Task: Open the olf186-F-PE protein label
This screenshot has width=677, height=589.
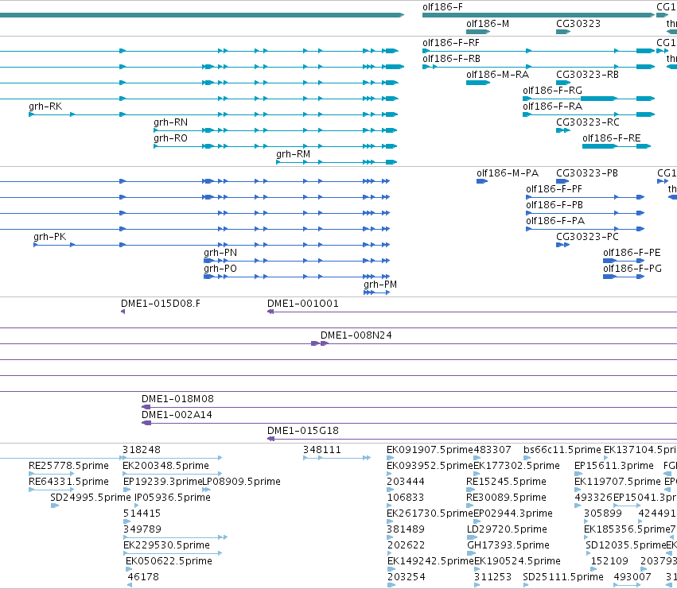Action: pyautogui.click(x=632, y=253)
